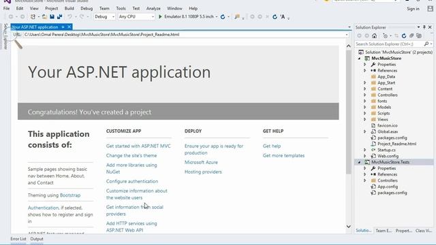Open the Build menu

(69, 9)
